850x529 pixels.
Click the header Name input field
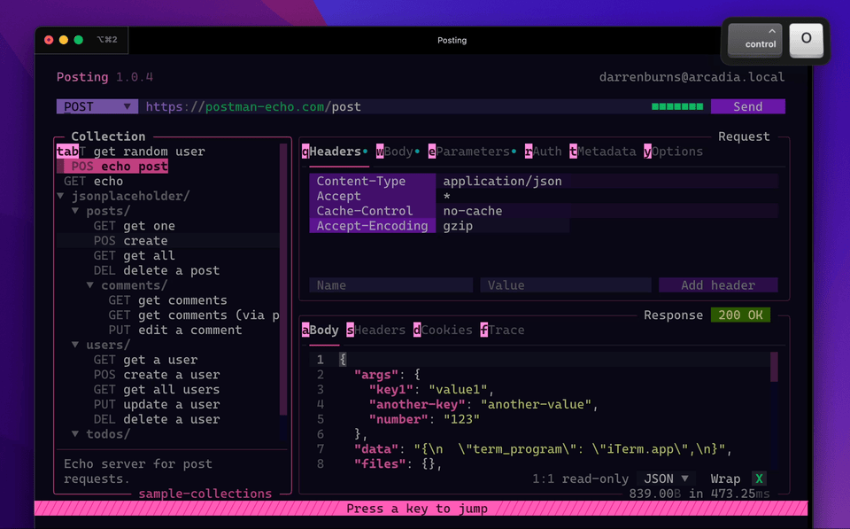click(x=390, y=285)
